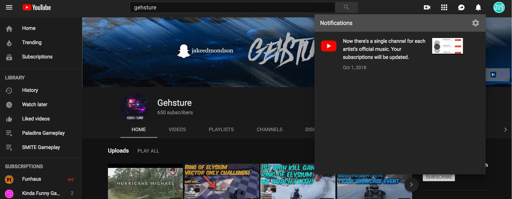Click next arrow on Uploads carousel
This screenshot has height=199, width=512.
click(x=411, y=184)
